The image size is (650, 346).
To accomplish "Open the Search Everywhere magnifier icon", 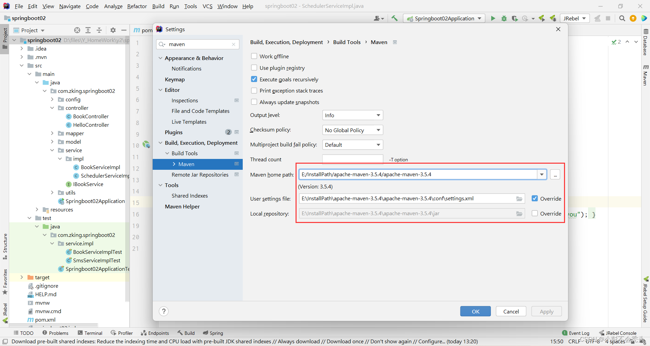I will pos(622,18).
